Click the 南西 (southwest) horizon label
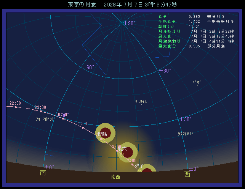245x189 pixels. [x=115, y=177]
